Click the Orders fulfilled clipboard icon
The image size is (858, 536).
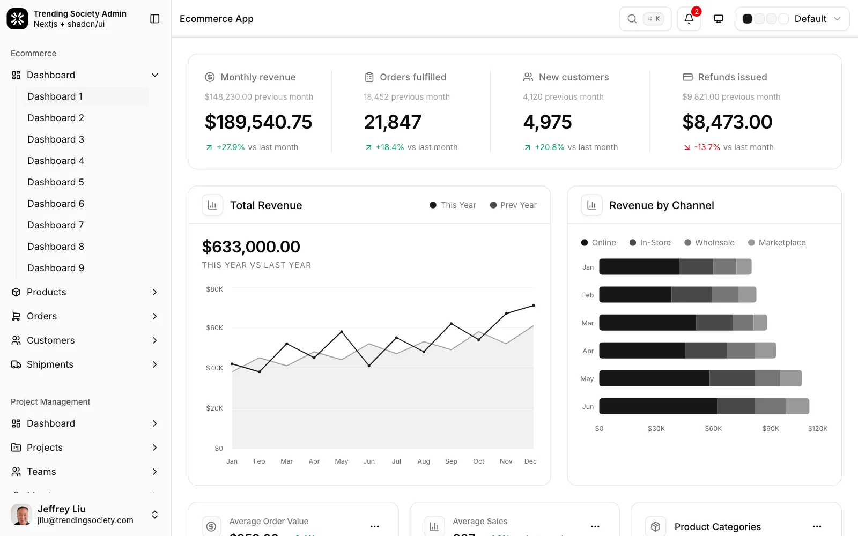(369, 77)
